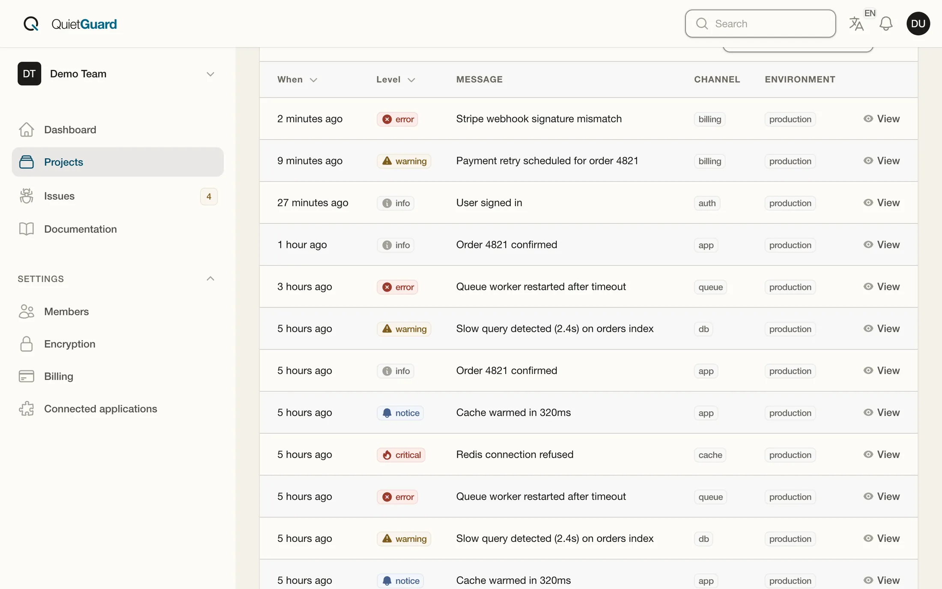Image resolution: width=942 pixels, height=589 pixels.
Task: Click the MESSAGE column header
Action: pos(479,79)
